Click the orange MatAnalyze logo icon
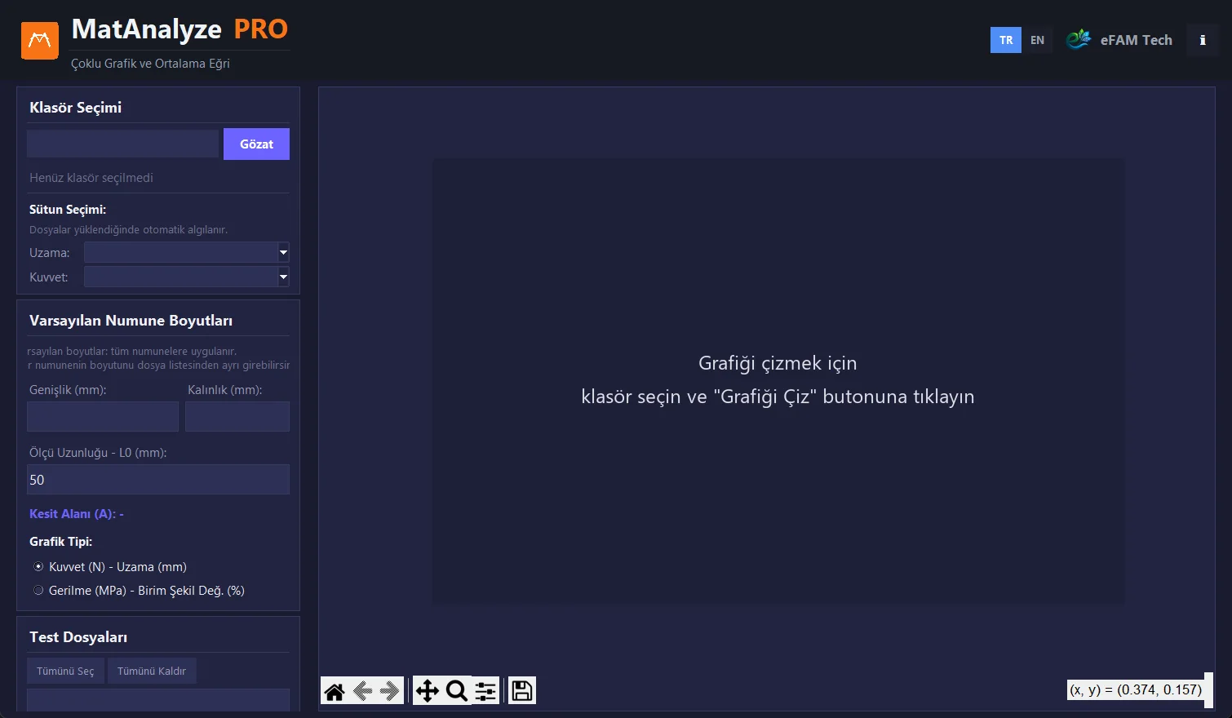This screenshot has height=718, width=1232. [40, 41]
